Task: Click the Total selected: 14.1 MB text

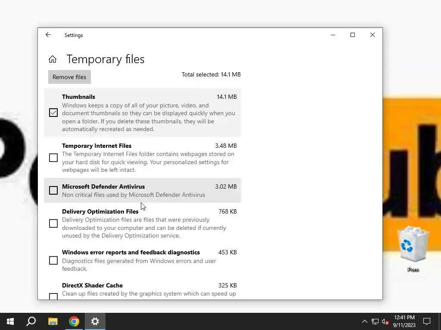Action: 211,74
